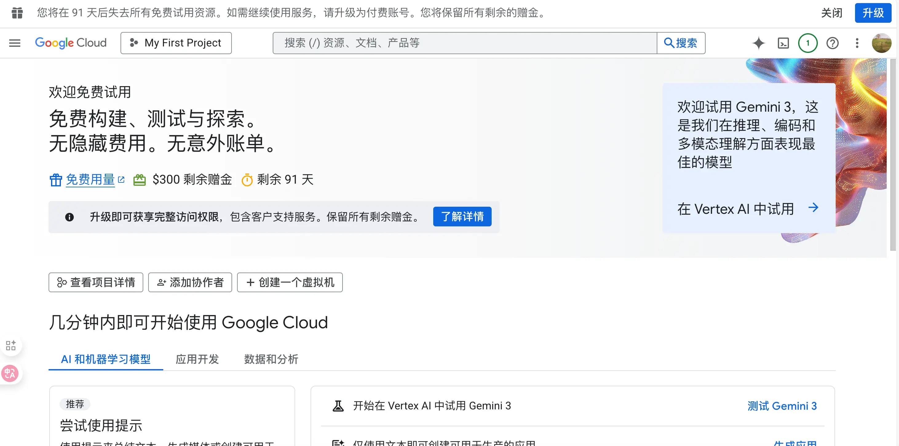899x446 pixels.
Task: Switch to 应用开发 tab
Action: (x=197, y=359)
